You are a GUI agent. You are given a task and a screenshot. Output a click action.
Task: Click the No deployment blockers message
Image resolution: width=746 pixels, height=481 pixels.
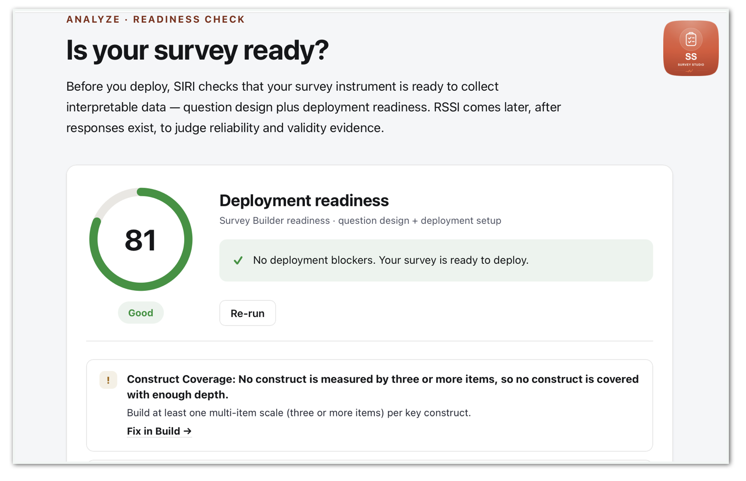436,260
